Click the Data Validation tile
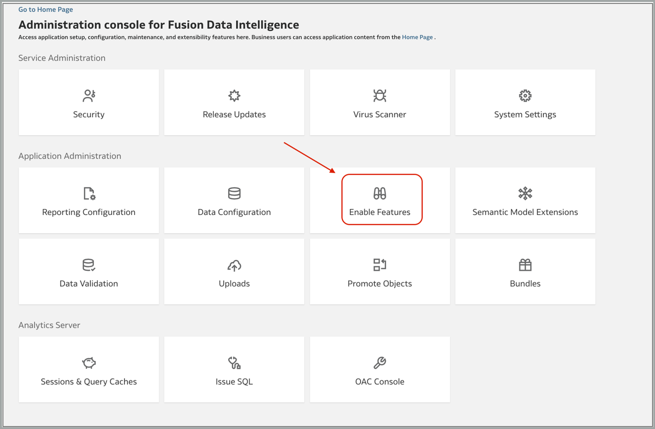The image size is (655, 429). coord(88,271)
